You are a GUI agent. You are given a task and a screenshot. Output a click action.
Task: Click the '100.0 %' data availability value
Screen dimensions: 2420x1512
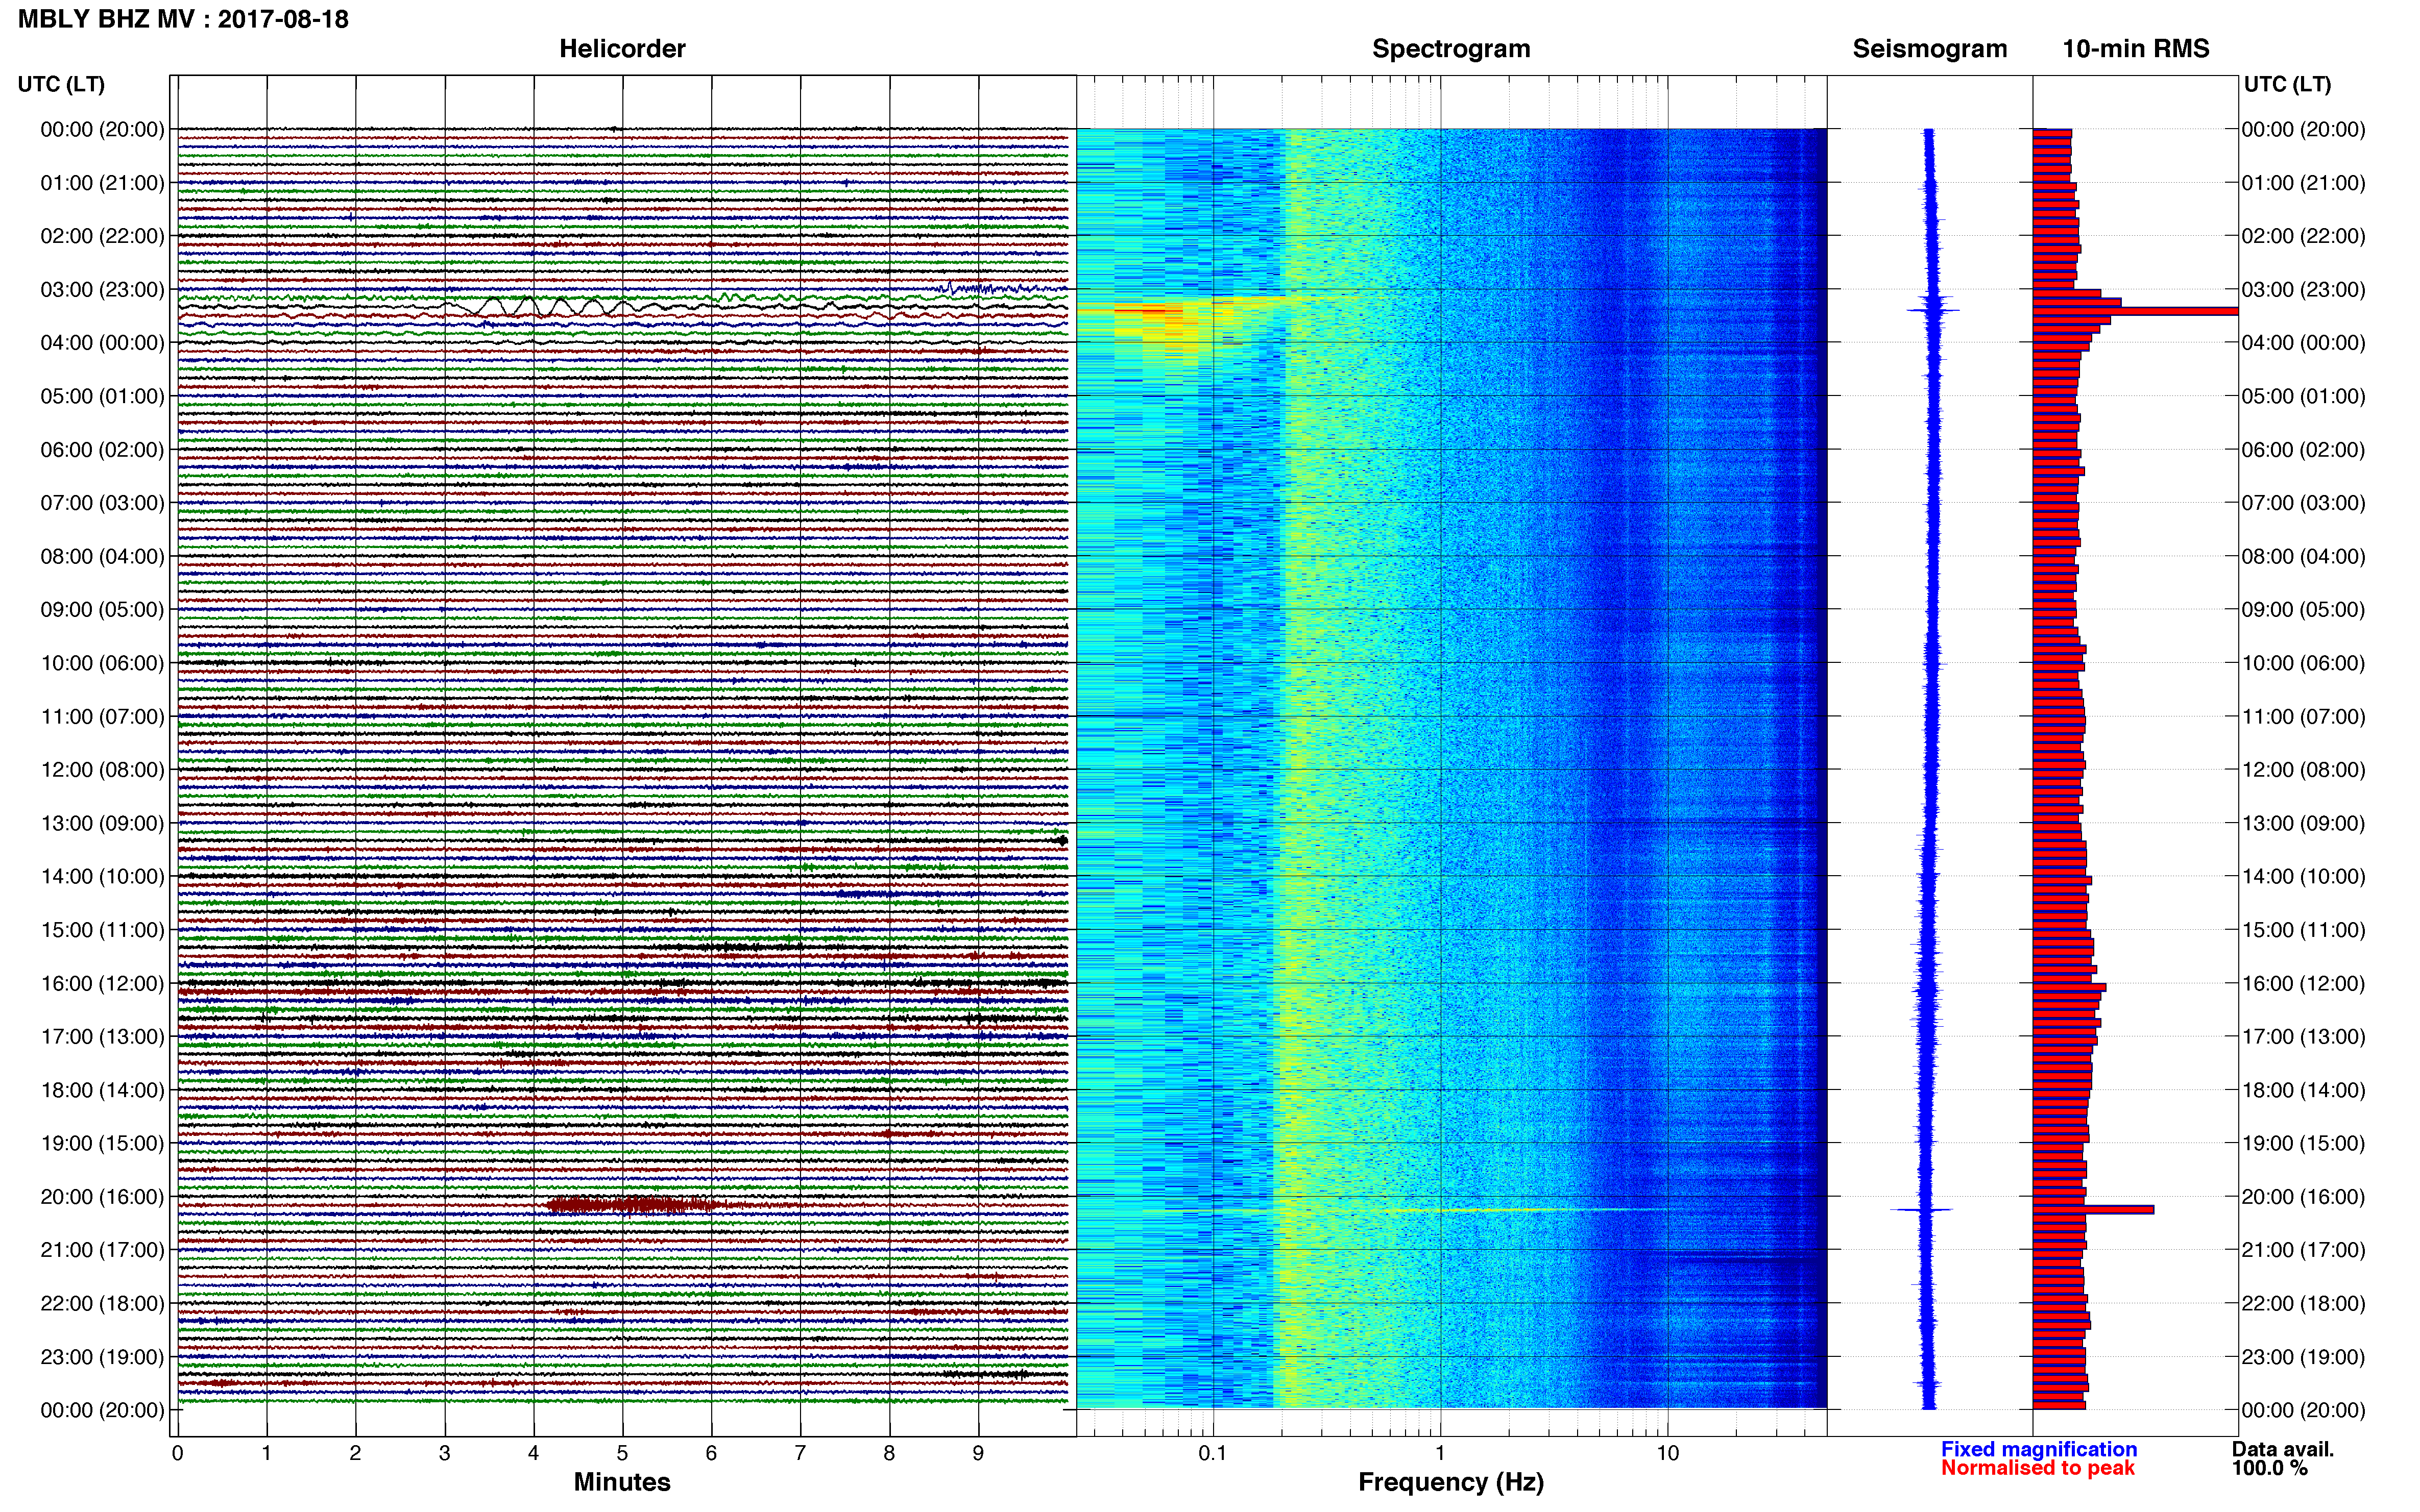tap(2269, 1468)
